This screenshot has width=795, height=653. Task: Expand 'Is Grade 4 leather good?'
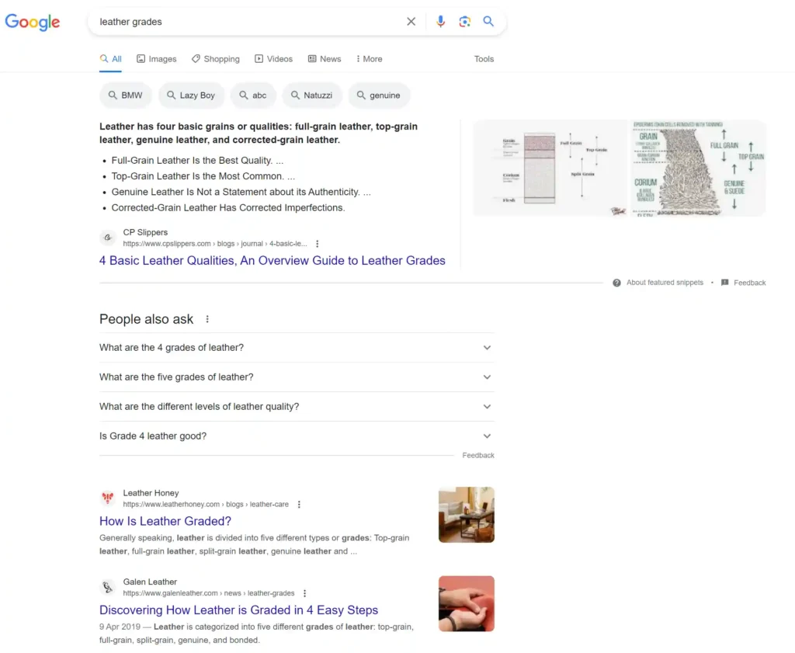tap(297, 436)
